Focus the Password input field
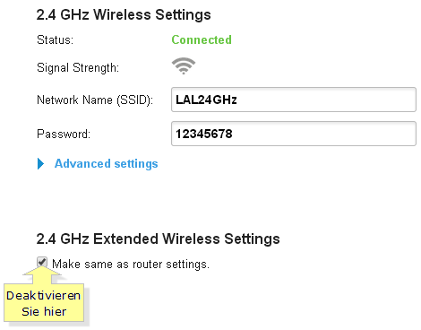Image resolution: width=421 pixels, height=330 pixels. 294,134
